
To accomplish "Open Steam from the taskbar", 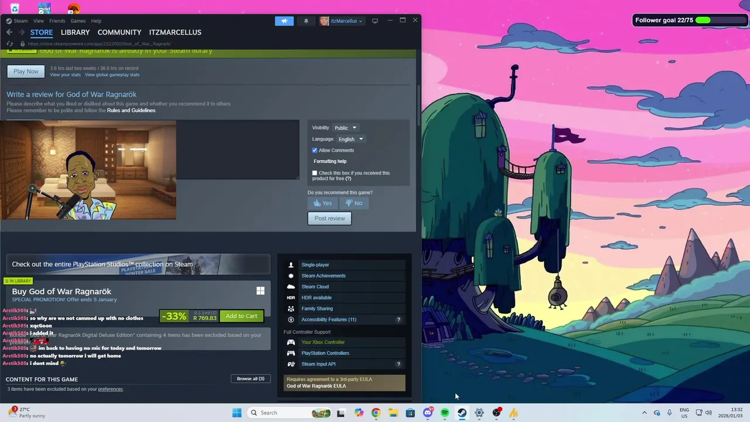I will click(x=462, y=413).
